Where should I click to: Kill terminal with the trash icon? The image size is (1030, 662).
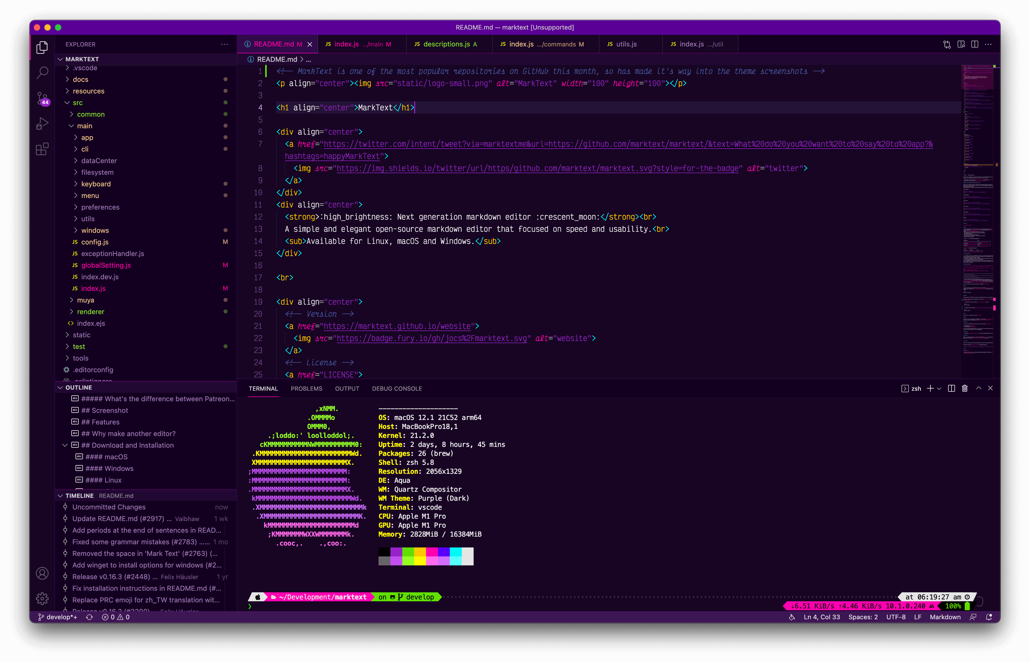point(965,389)
